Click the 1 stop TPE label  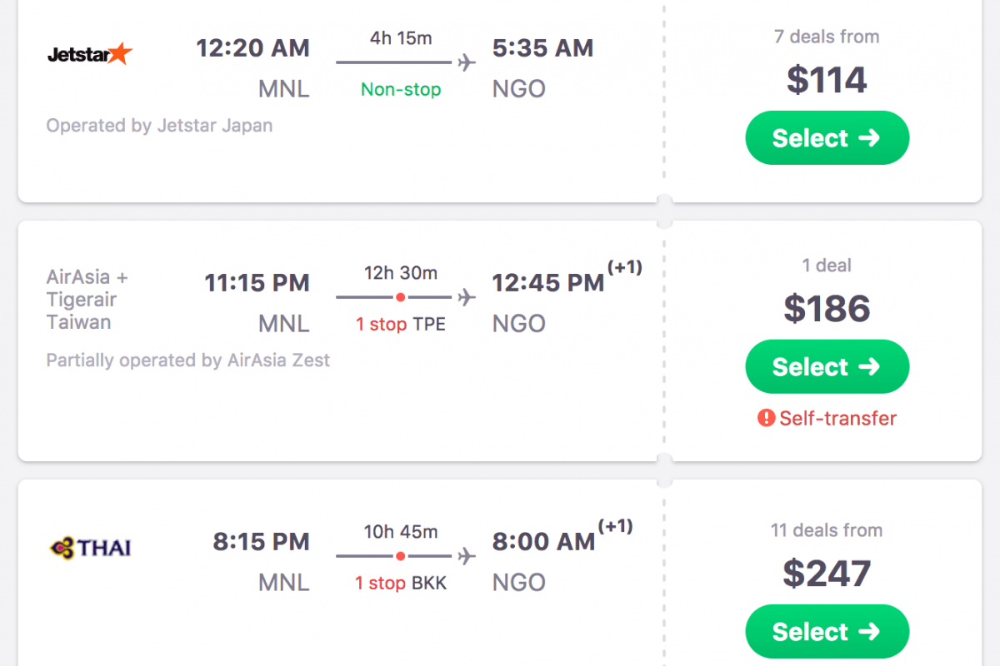401,324
